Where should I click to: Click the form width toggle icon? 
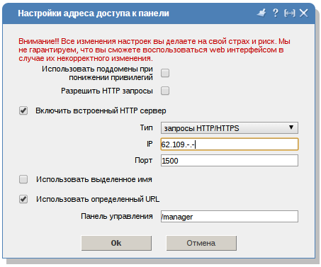click(x=289, y=13)
